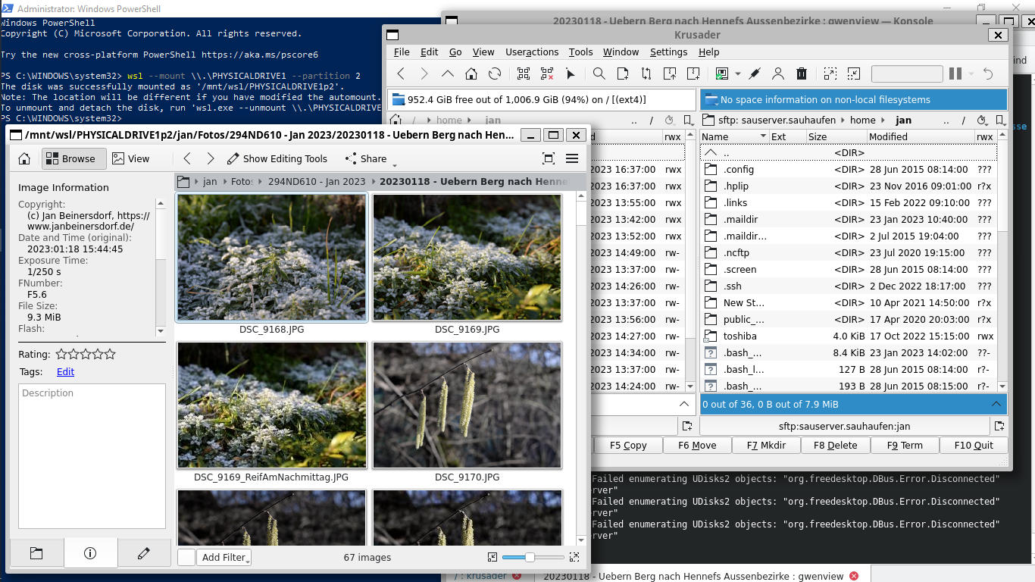This screenshot has width=1035, height=582.
Task: Click F8 Delete button
Action: click(x=835, y=445)
